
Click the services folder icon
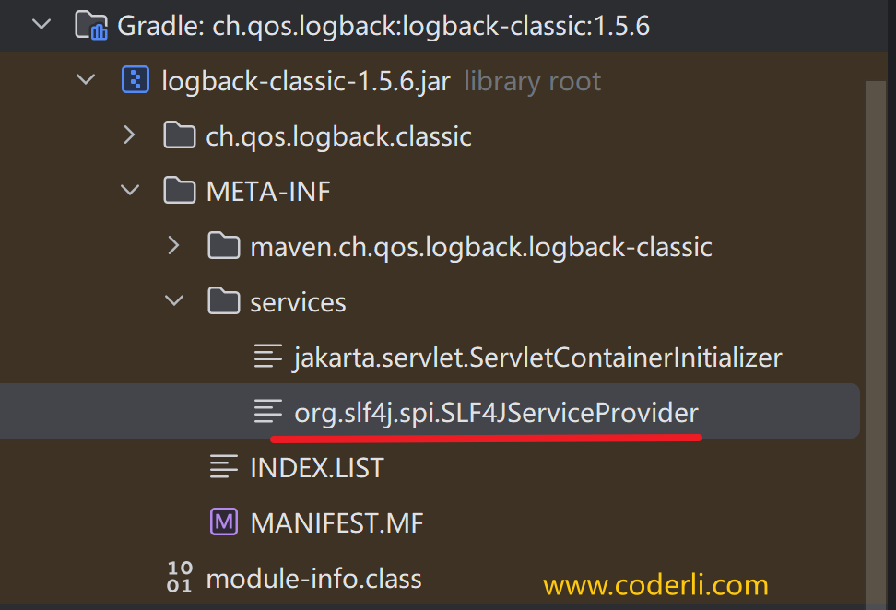[224, 302]
